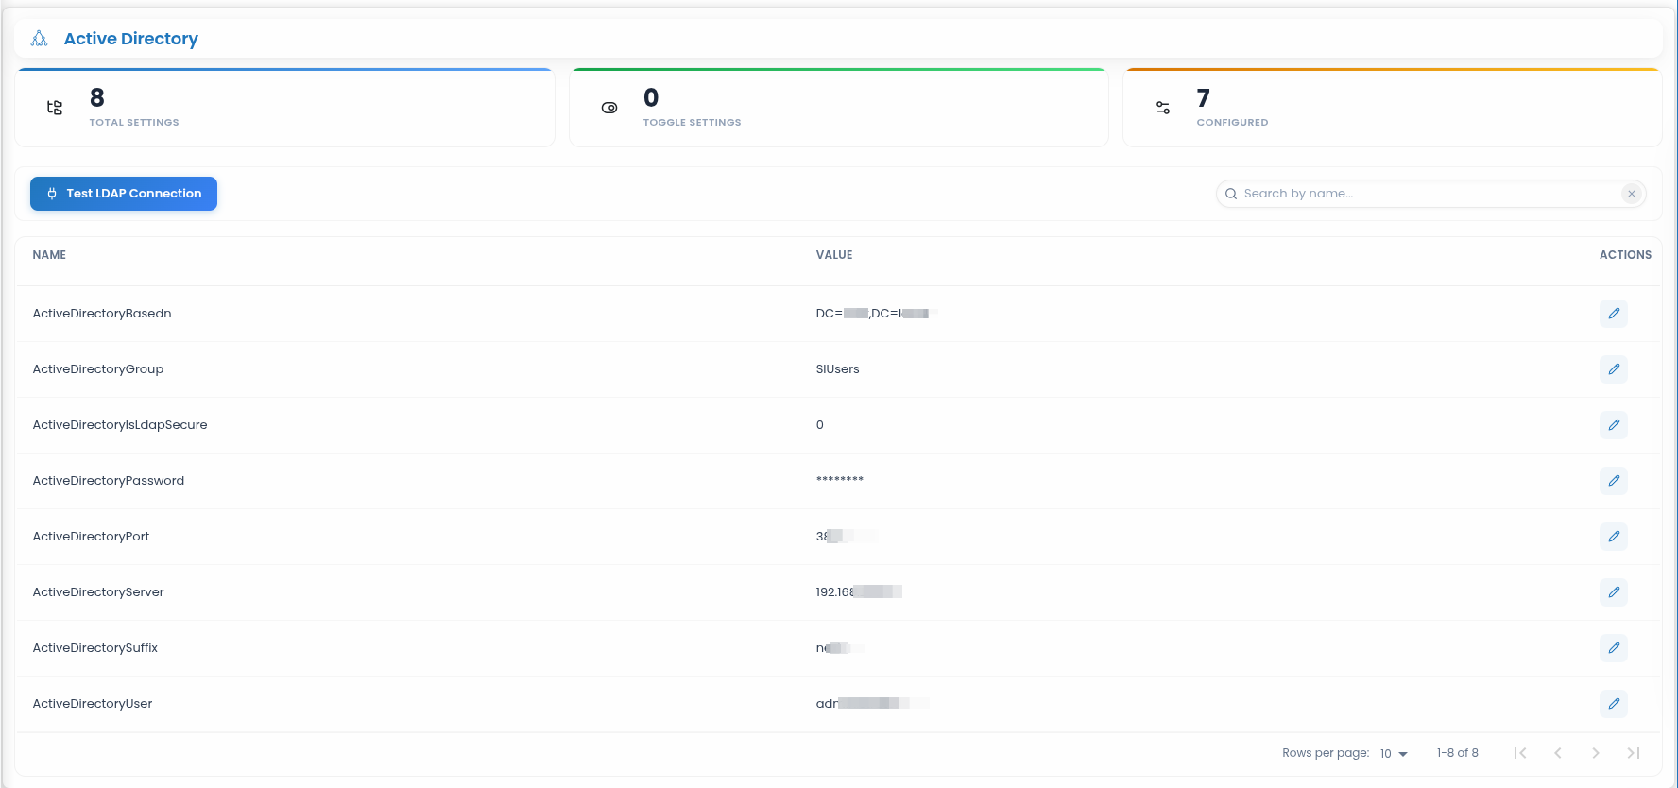Screen dimensions: 1678x788
Task: Go to the next page arrow
Action: [1596, 753]
